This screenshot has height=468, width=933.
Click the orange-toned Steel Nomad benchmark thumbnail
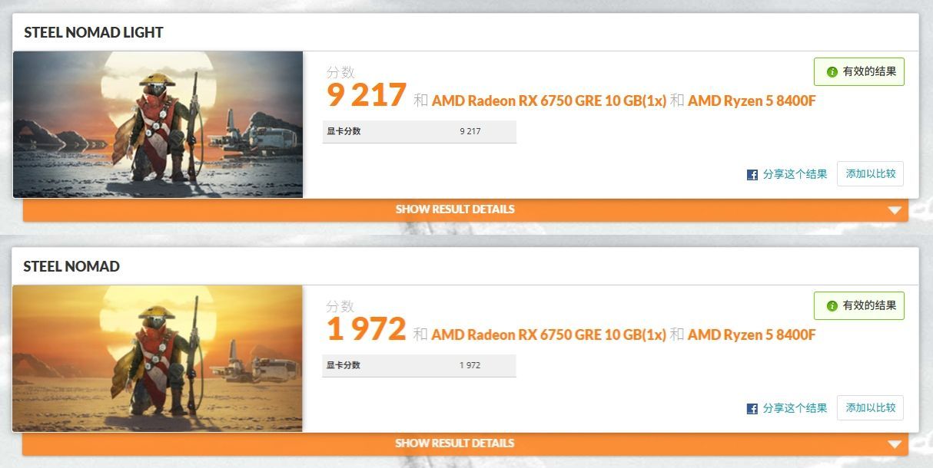(158, 358)
